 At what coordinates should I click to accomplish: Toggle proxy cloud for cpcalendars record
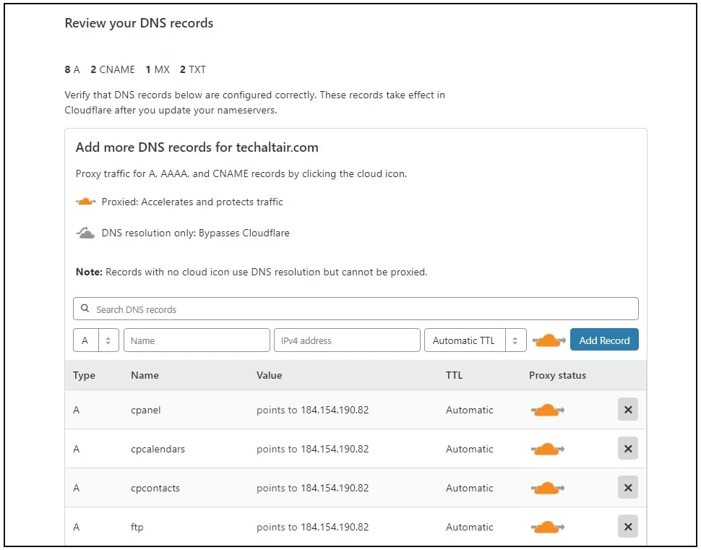(547, 449)
